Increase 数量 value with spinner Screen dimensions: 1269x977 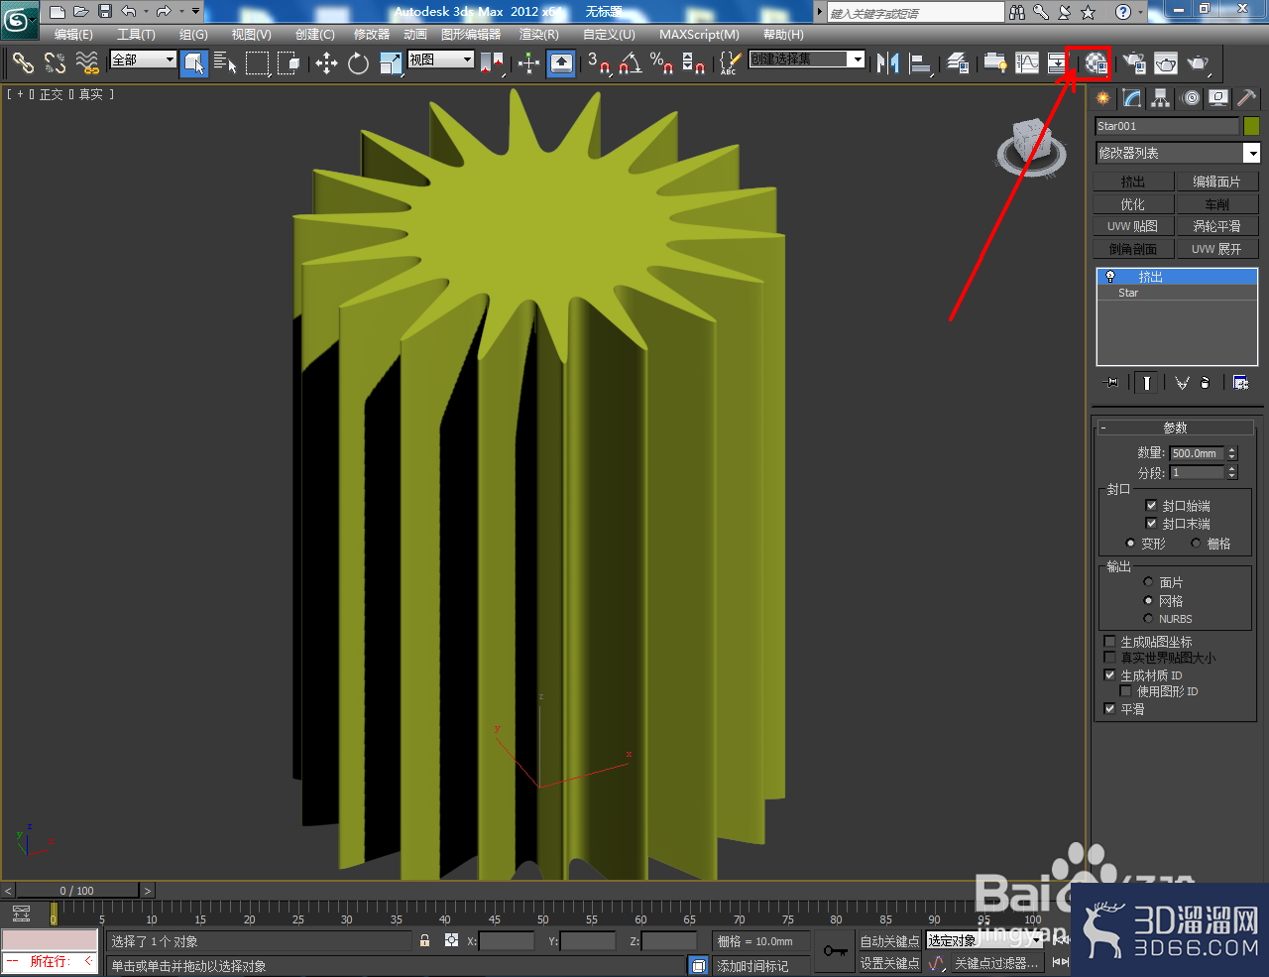click(1232, 449)
